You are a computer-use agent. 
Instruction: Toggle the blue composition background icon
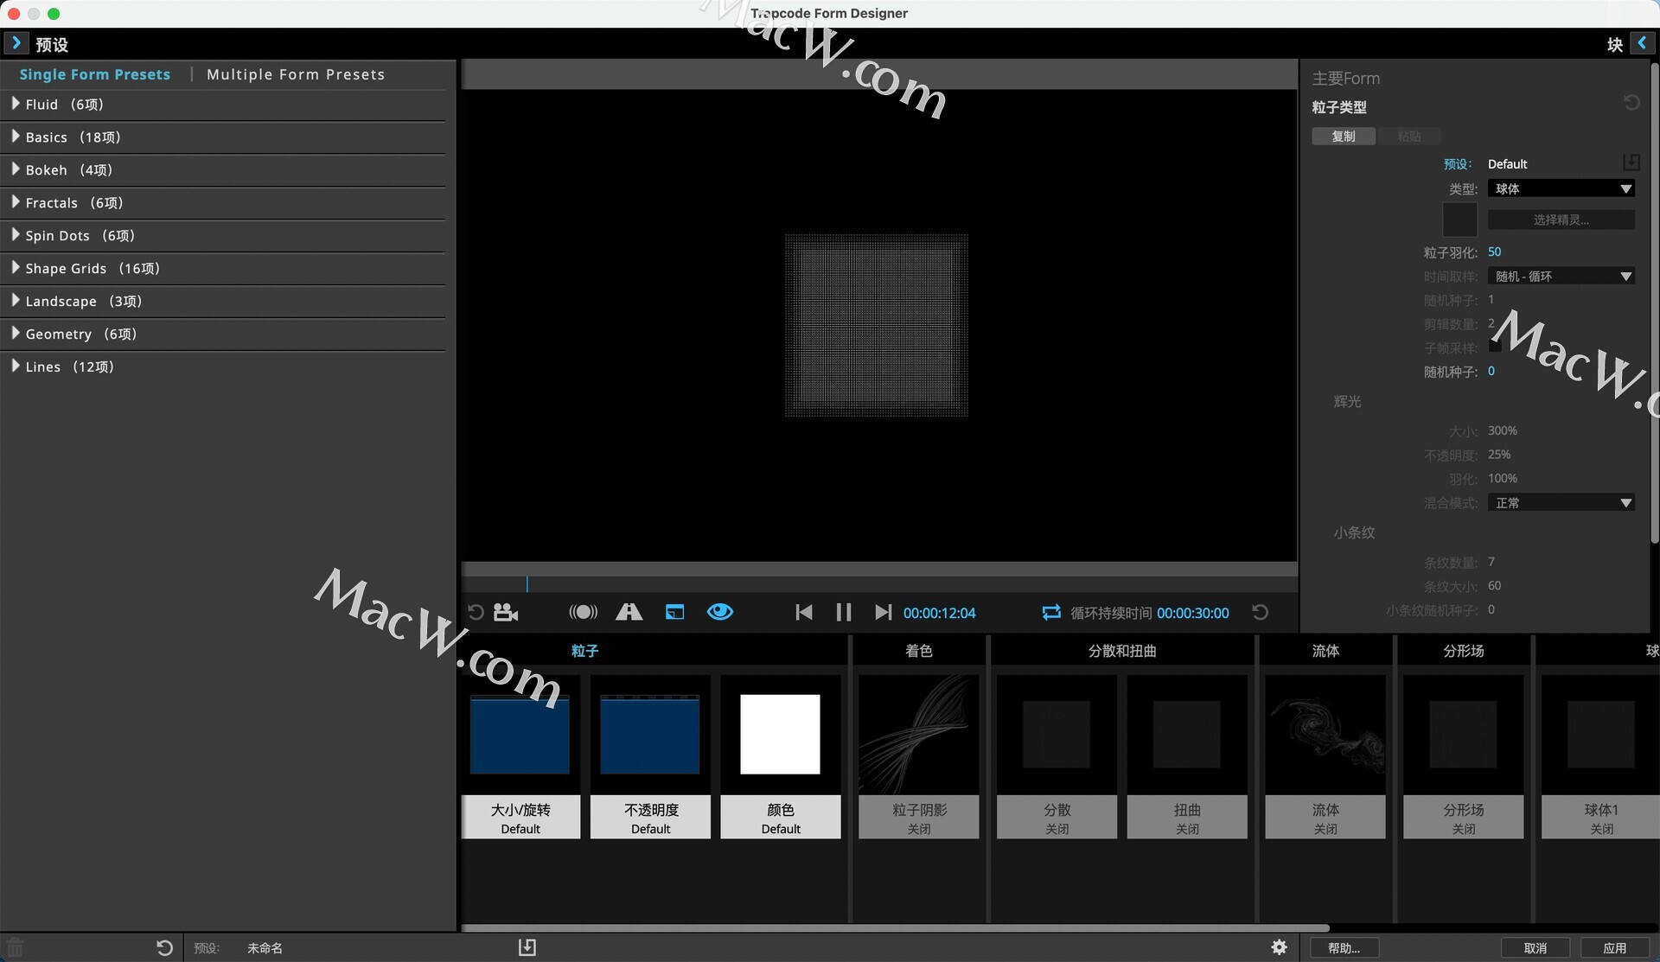[x=674, y=612]
